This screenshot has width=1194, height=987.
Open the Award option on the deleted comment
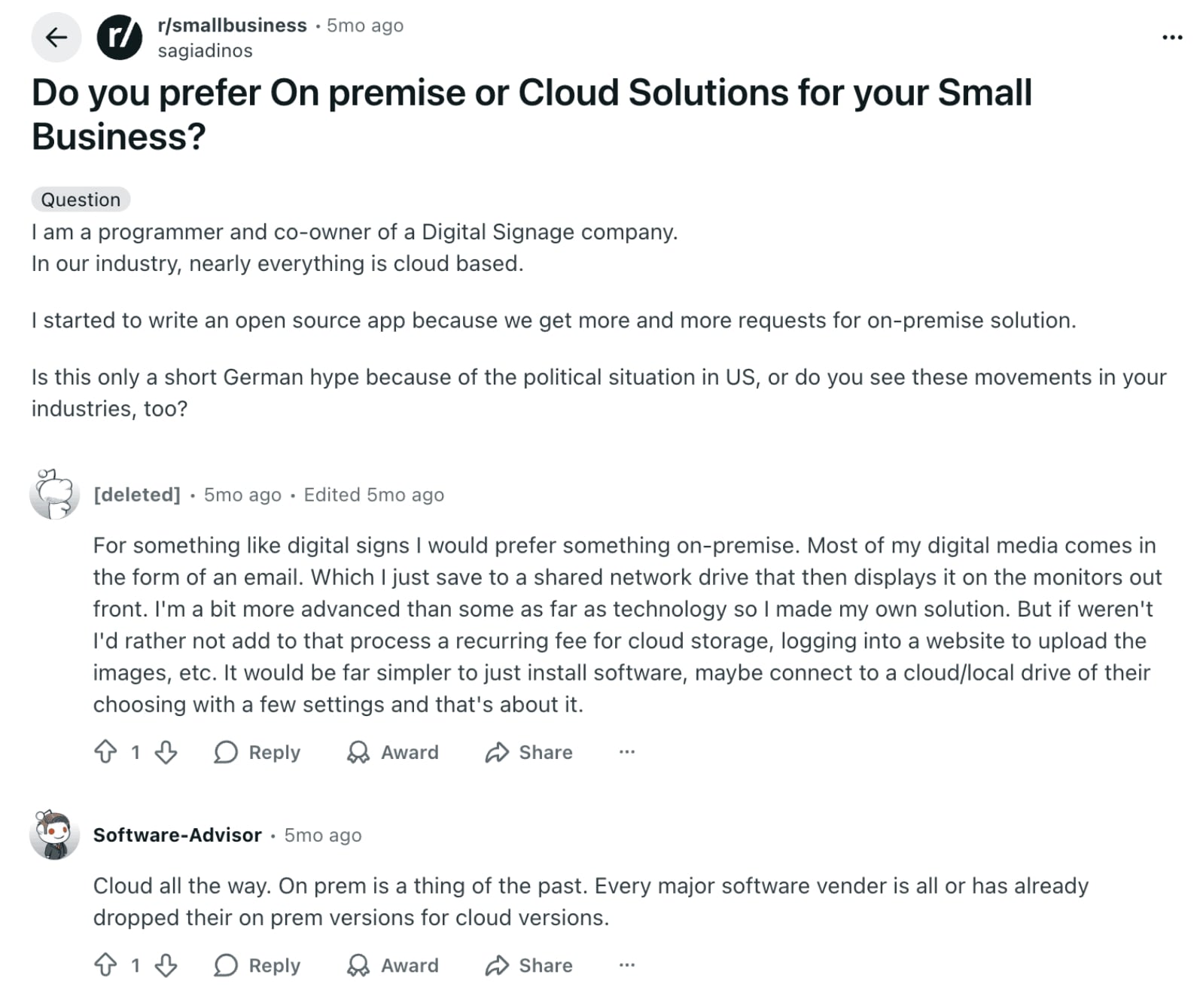(x=393, y=752)
